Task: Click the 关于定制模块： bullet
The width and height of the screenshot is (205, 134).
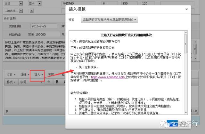Action: point(88,67)
